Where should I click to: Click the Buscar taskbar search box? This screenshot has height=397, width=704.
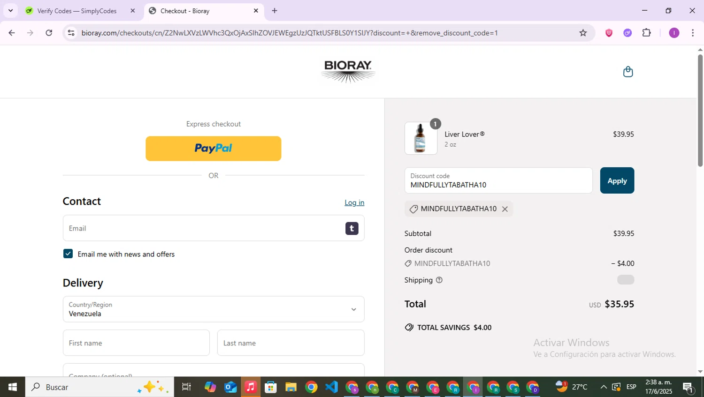(x=99, y=387)
